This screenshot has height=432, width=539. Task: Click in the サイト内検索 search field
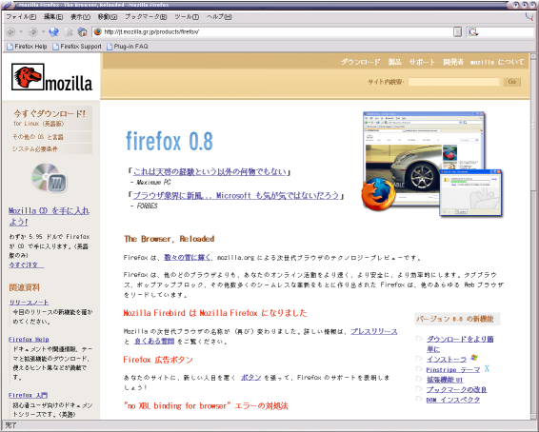453,82
